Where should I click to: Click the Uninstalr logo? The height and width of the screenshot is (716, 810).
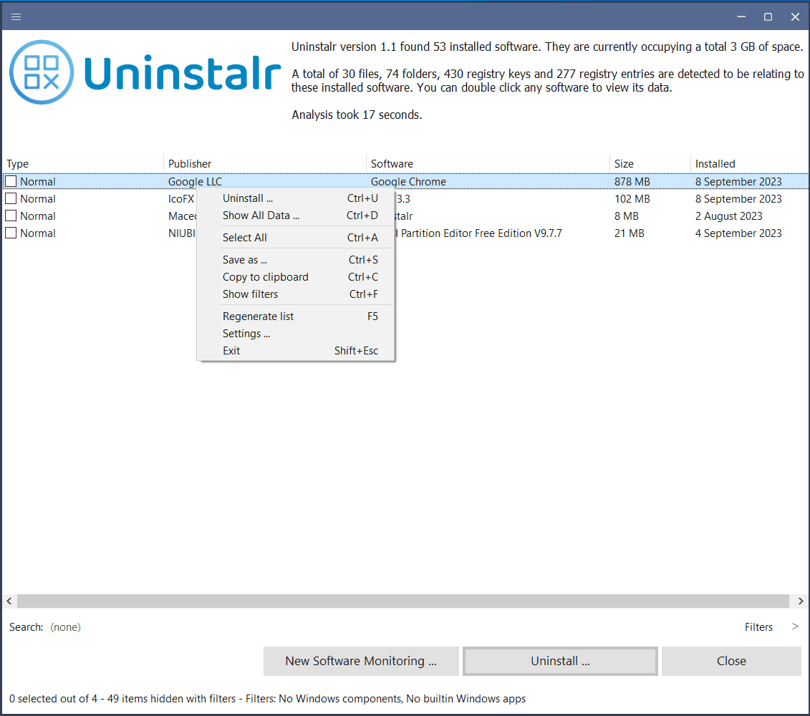coord(145,72)
